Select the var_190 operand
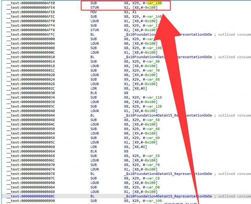The image size is (251, 204). tap(154, 201)
